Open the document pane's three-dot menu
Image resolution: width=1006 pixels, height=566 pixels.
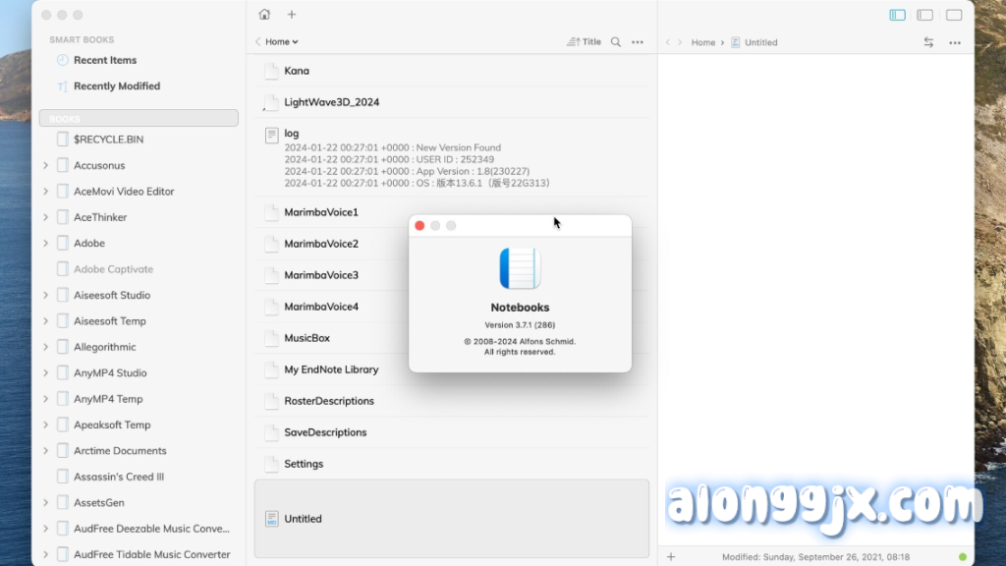[955, 42]
